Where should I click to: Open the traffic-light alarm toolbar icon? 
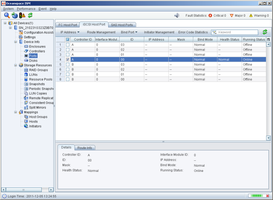coord(22,16)
